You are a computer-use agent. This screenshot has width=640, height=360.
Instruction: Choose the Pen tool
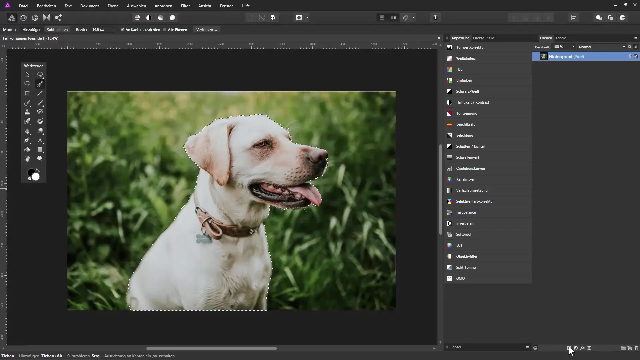point(27,140)
